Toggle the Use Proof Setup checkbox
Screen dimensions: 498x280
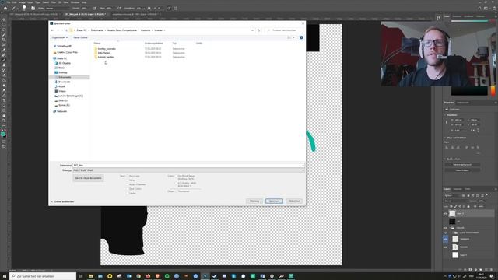coord(177,176)
